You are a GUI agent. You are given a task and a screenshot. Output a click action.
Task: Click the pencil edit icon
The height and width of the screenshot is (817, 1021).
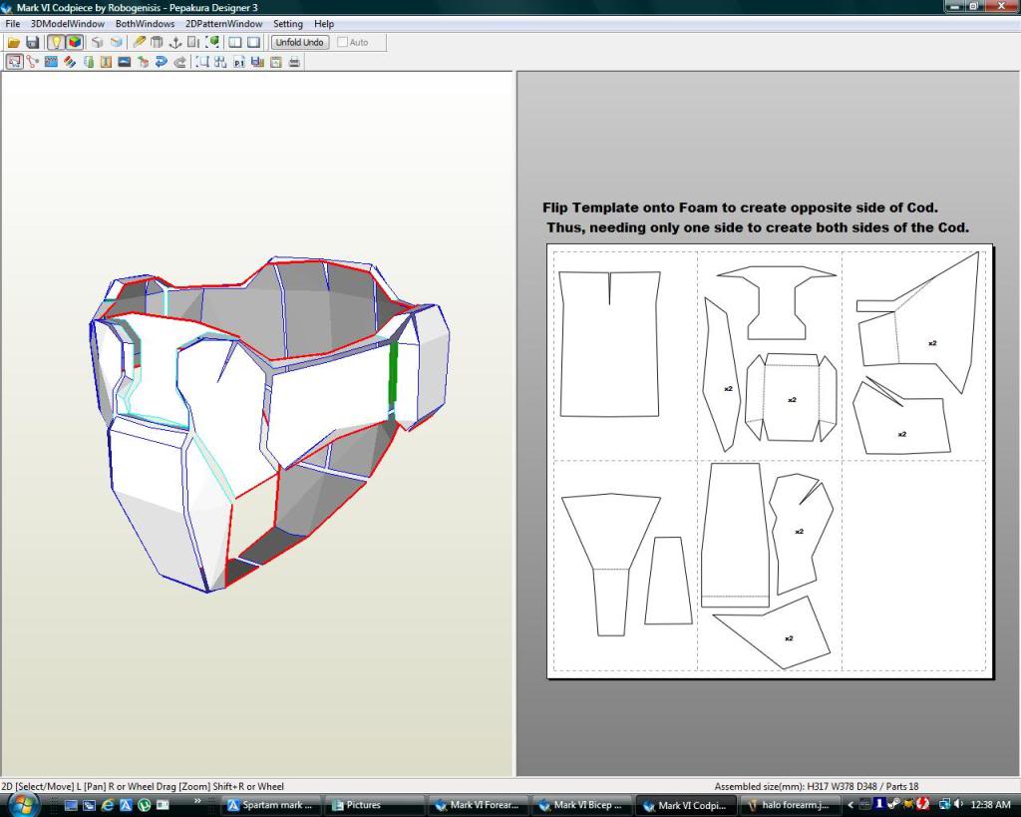coord(139,43)
